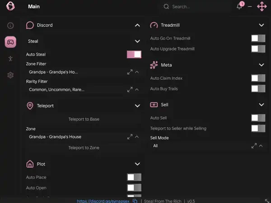Open the Sell Mode dropdown arrow
The width and height of the screenshot is (271, 203).
[x=261, y=146]
